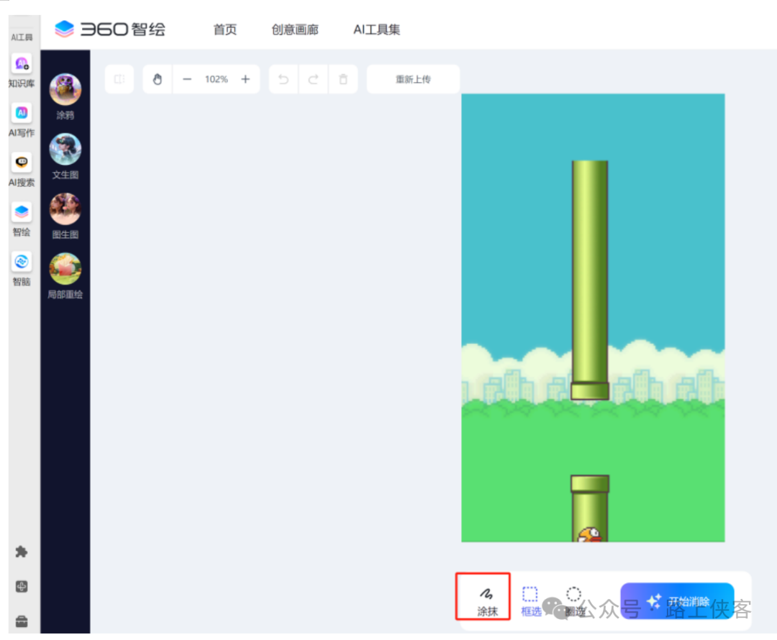Click the AI工具 label at sidebar top
The image size is (777, 640).
22,37
